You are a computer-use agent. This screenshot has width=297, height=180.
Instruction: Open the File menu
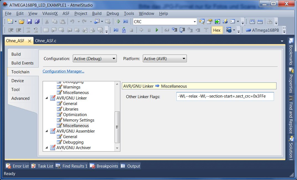click(x=8, y=14)
